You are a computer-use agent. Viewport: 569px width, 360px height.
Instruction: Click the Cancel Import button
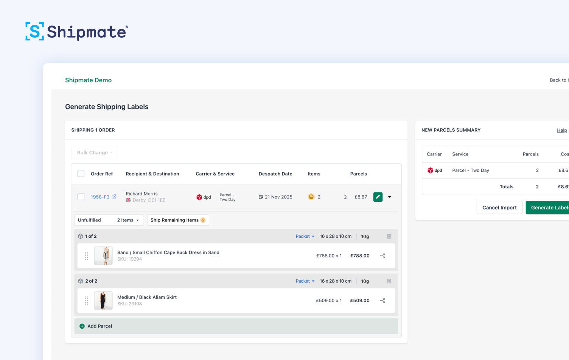coord(499,207)
